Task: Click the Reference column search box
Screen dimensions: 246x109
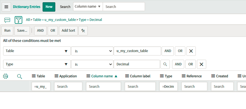Action: tap(194, 86)
